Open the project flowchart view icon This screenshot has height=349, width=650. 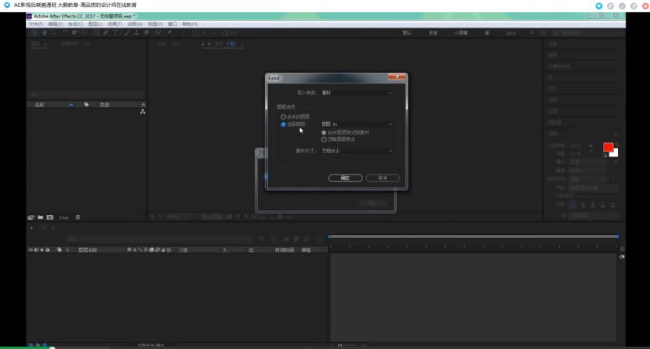142,112
